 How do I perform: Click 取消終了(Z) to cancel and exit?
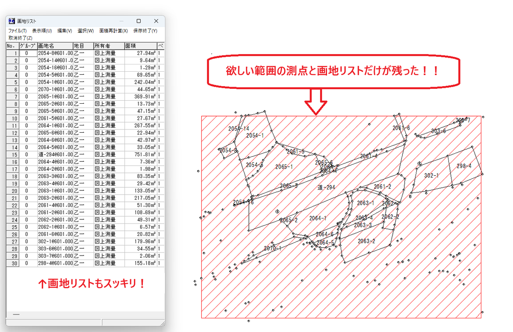(x=20, y=38)
